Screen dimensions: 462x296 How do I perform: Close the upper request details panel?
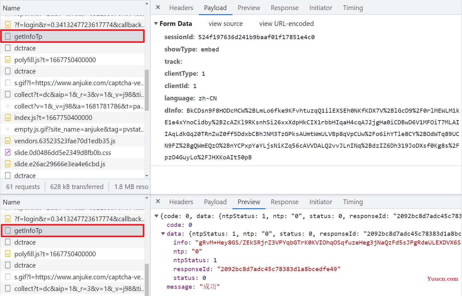[x=158, y=7]
